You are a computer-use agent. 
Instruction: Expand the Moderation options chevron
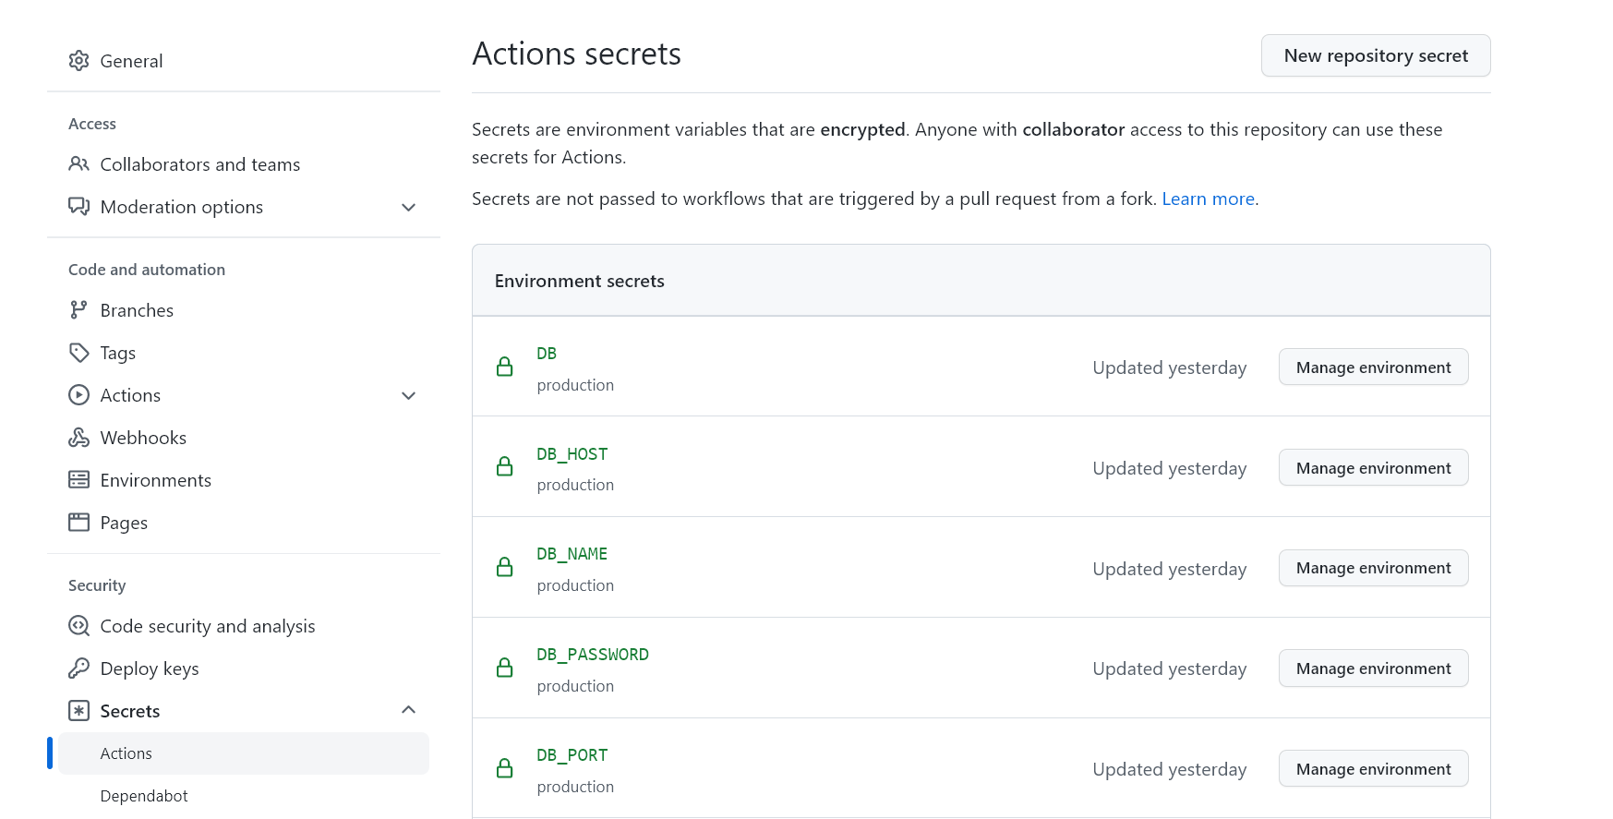tap(409, 208)
